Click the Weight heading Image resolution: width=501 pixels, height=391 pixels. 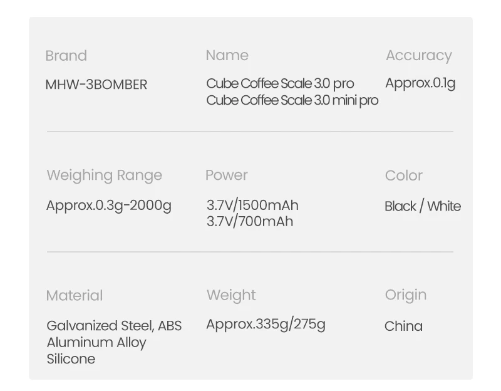pyautogui.click(x=231, y=295)
